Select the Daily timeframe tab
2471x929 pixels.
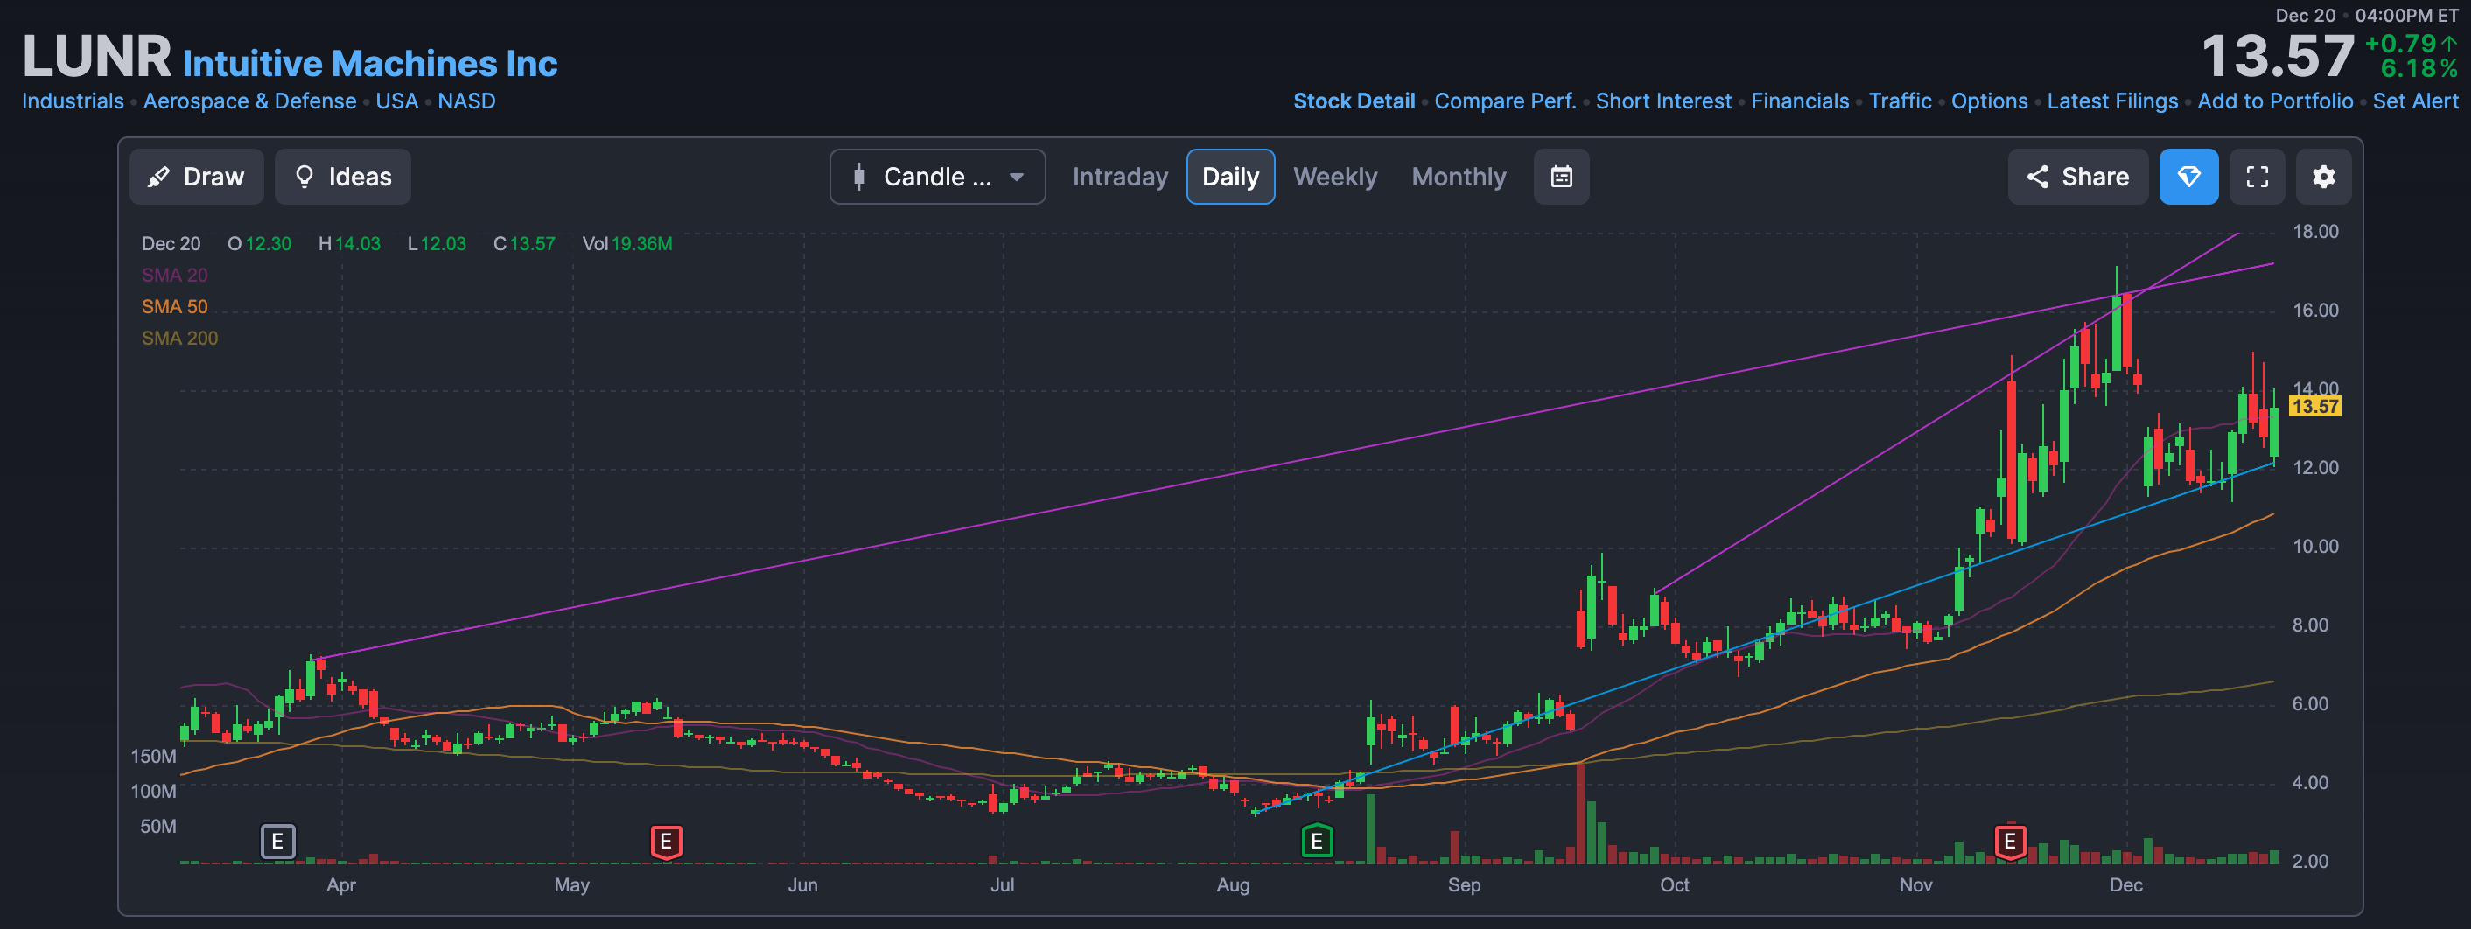(x=1229, y=177)
